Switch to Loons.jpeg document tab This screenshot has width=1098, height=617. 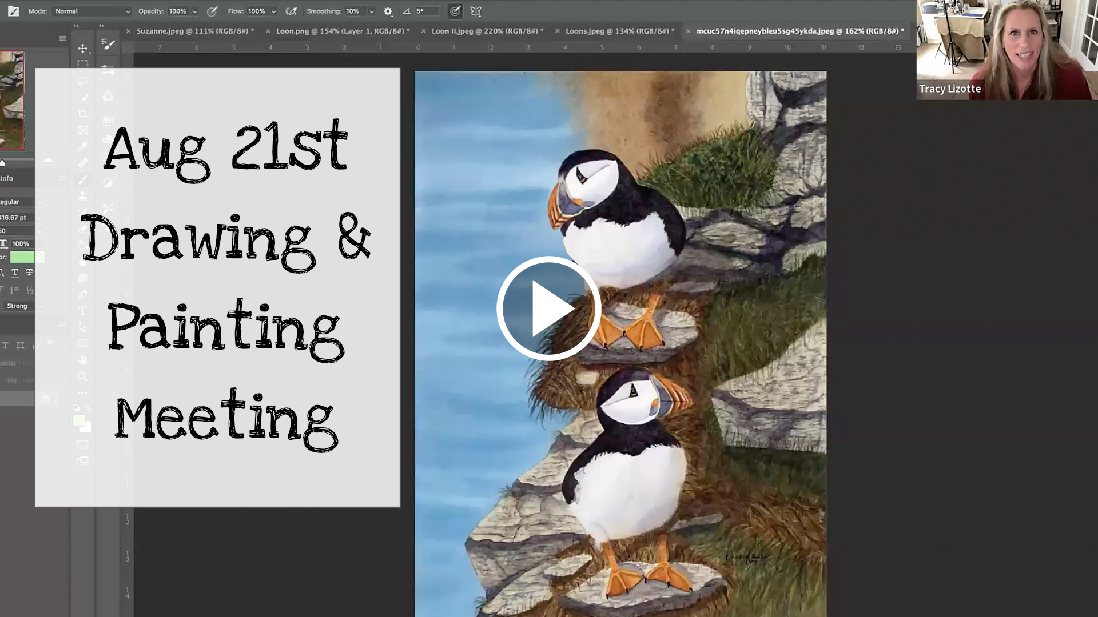click(620, 31)
